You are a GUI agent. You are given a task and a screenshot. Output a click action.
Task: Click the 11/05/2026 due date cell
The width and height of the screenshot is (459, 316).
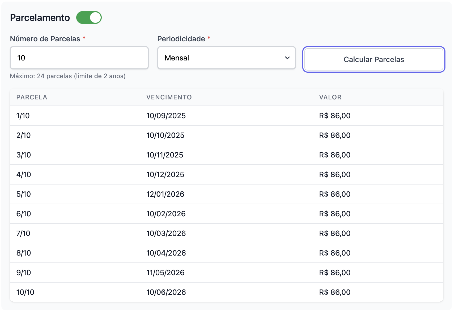pyautogui.click(x=165, y=273)
